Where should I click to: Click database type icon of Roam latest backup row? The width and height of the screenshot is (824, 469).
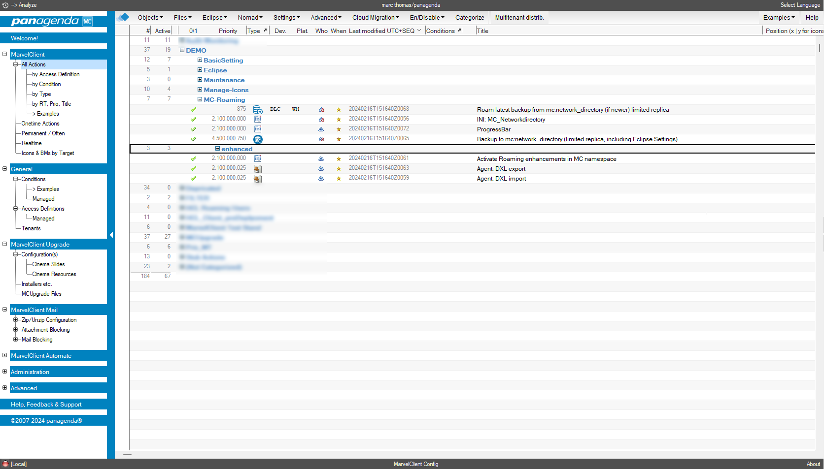point(258,110)
